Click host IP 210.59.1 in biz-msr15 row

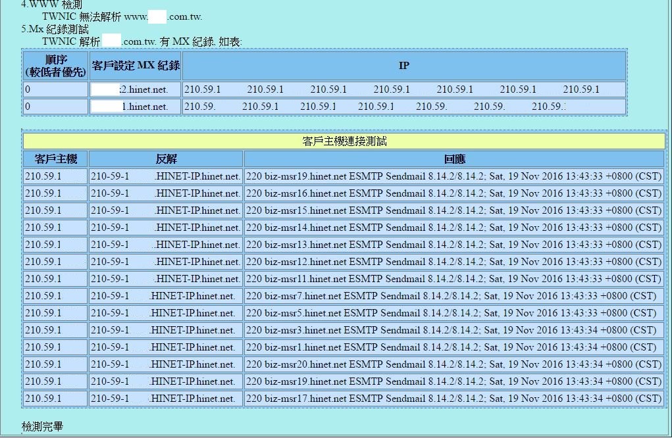click(56, 210)
